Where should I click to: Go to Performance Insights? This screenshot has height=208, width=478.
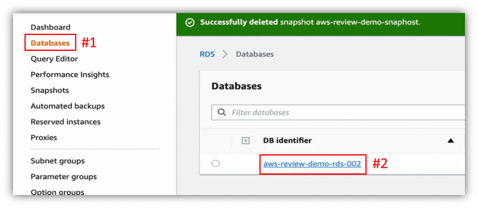coord(70,75)
